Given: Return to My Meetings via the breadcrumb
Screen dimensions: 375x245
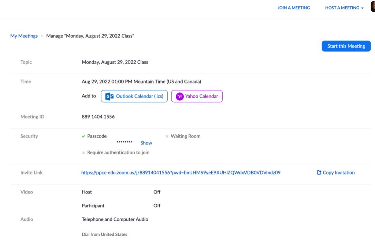Looking at the screenshot, I should click(x=23, y=35).
